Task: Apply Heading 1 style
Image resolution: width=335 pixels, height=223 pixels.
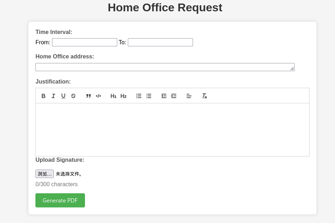Action: click(113, 96)
